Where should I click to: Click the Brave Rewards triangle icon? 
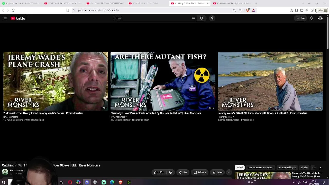click(x=253, y=10)
